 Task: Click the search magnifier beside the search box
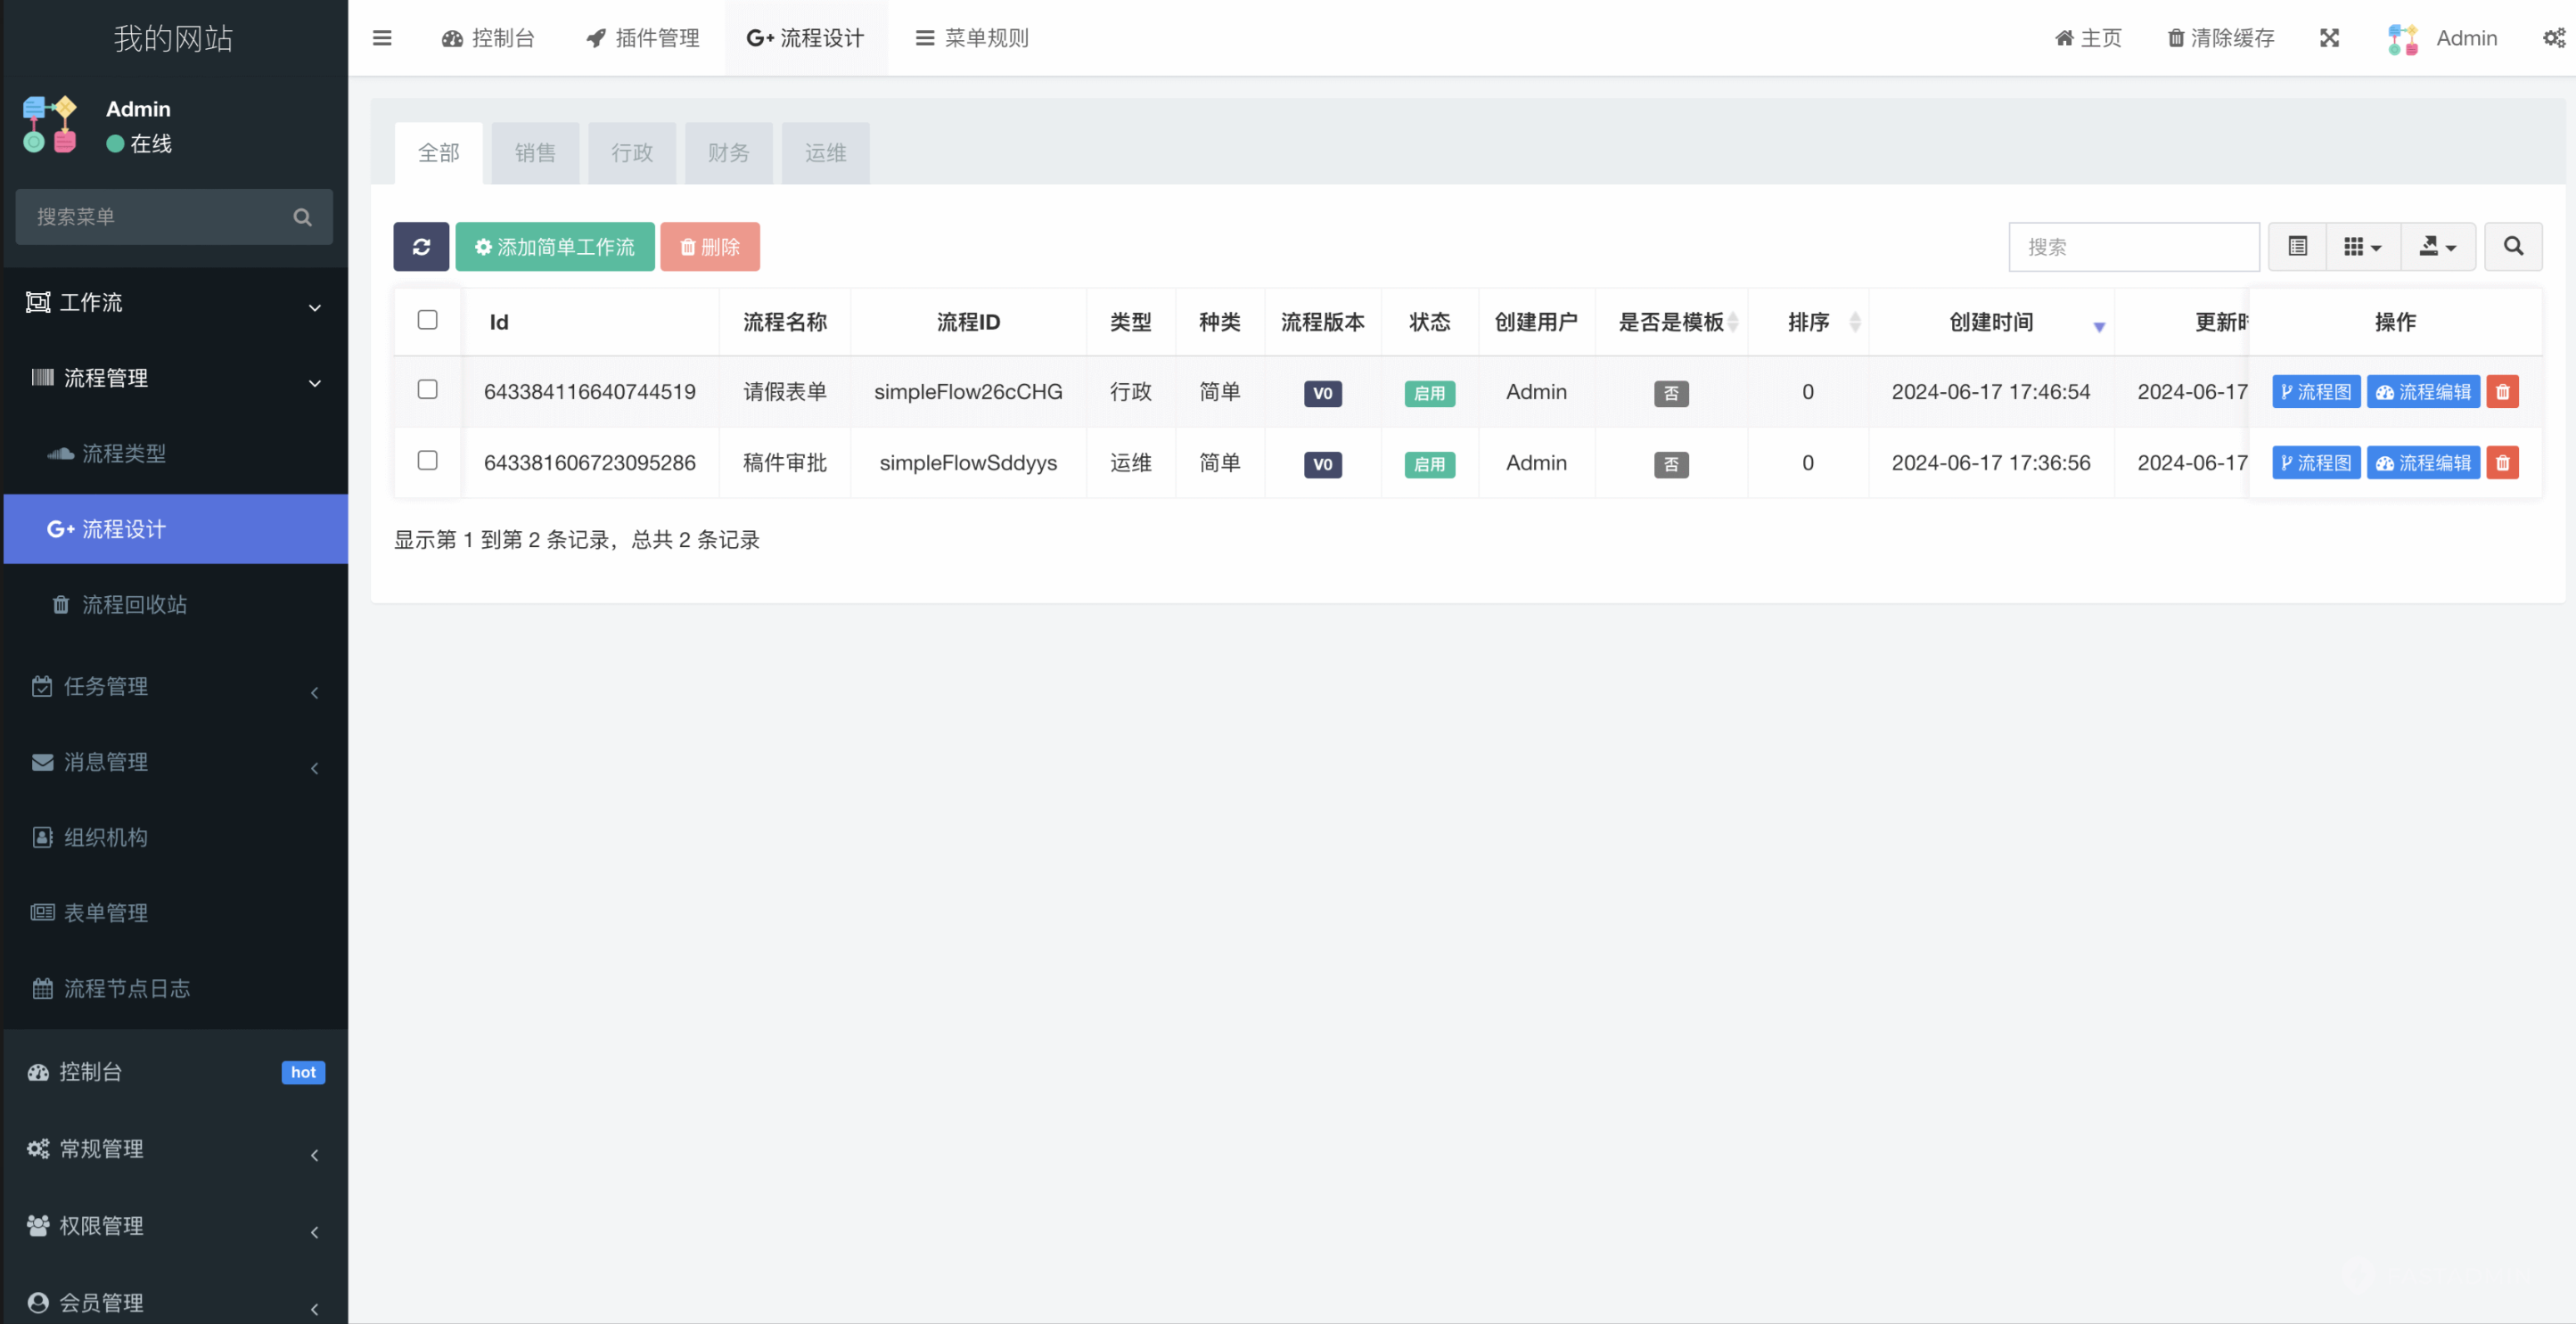pos(2514,246)
